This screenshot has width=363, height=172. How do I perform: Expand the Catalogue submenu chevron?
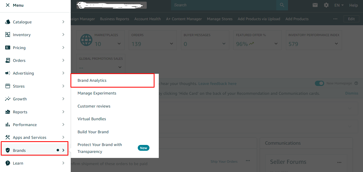pyautogui.click(x=63, y=22)
